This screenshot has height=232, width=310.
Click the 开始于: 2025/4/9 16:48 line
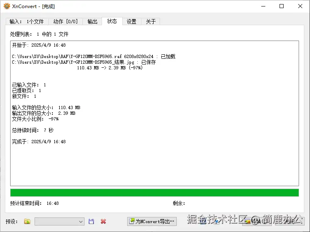pyautogui.click(x=39, y=45)
